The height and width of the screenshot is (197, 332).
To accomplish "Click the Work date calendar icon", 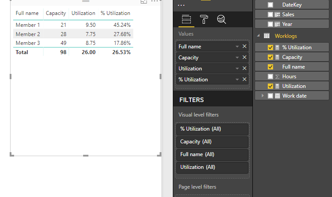I will click(x=277, y=96).
